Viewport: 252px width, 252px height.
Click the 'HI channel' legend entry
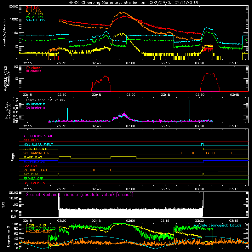pos(34,71)
